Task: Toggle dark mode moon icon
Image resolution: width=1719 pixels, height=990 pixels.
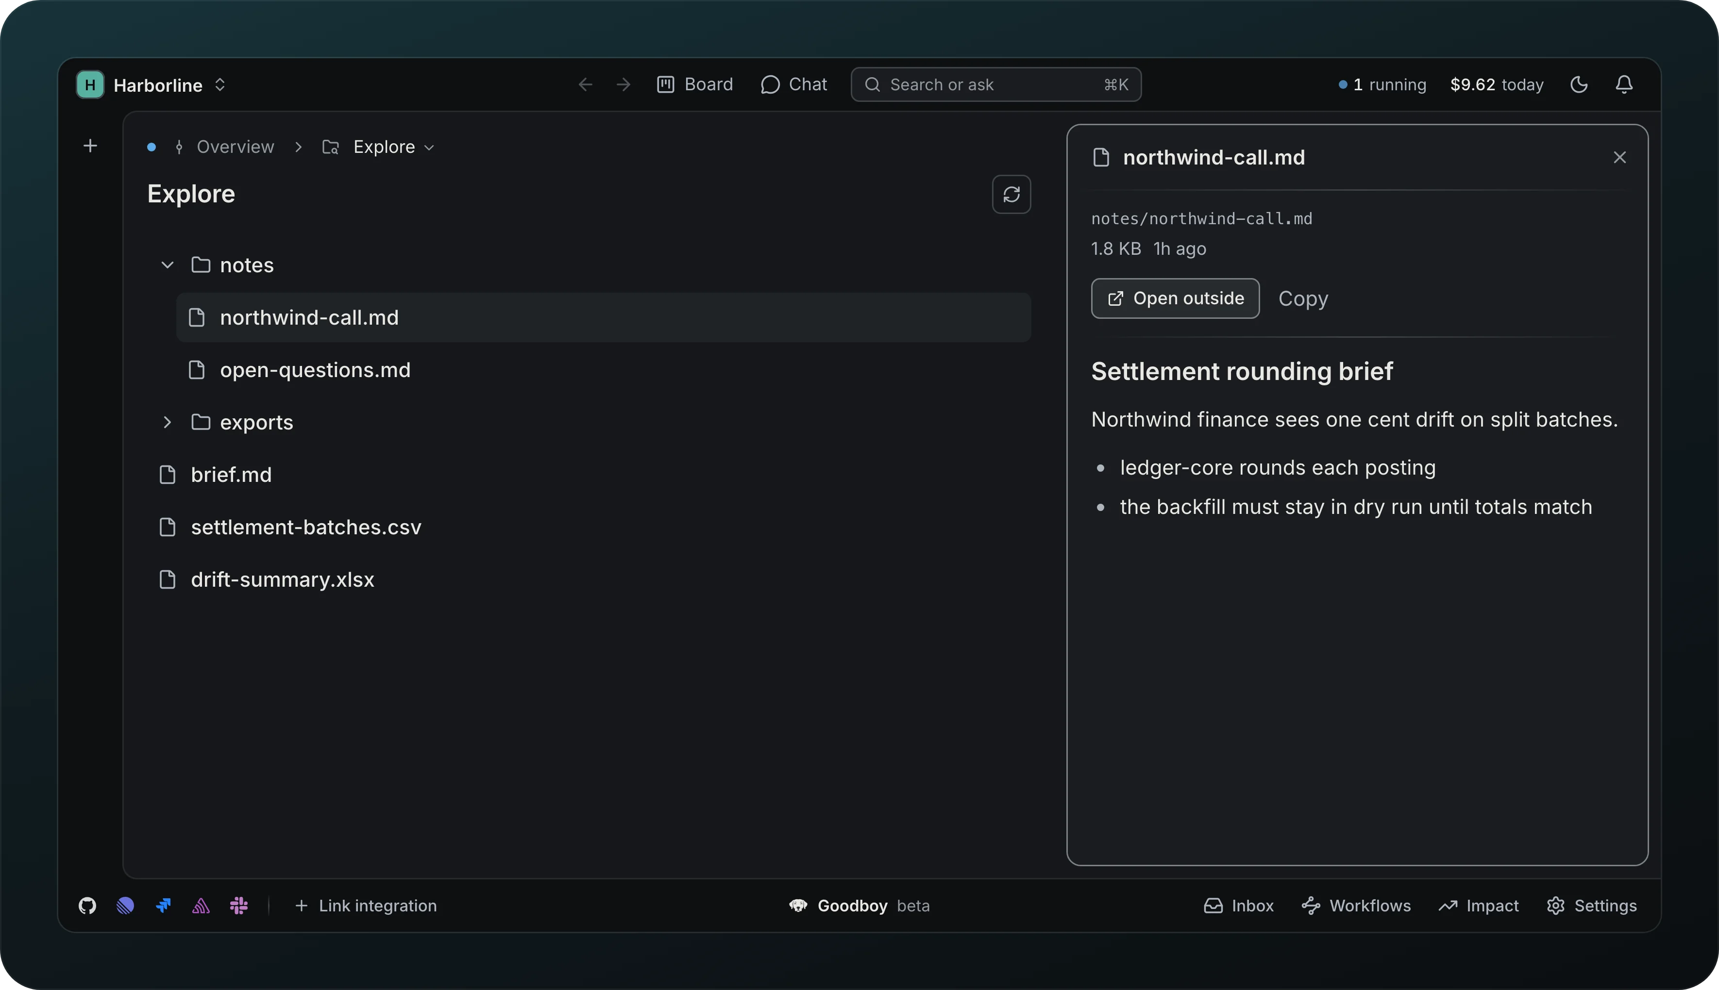Action: (x=1579, y=84)
